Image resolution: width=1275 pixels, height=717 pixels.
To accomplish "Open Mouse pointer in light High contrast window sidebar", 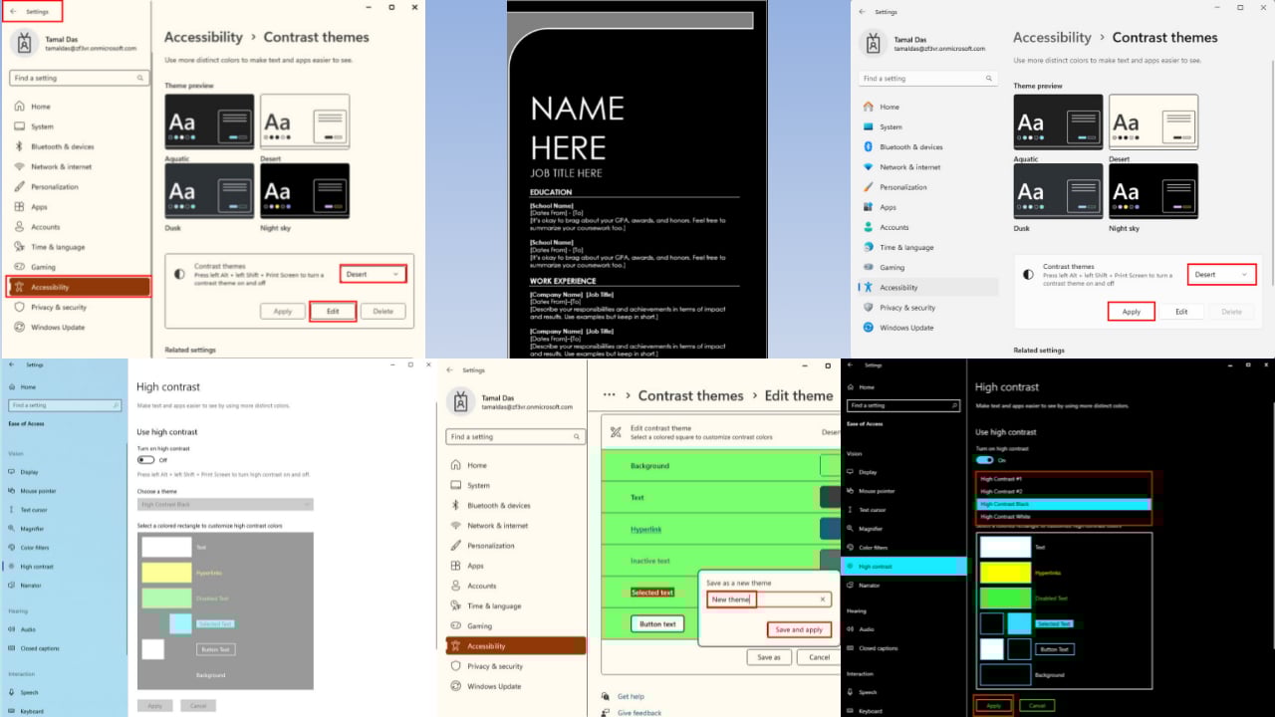I will [38, 491].
